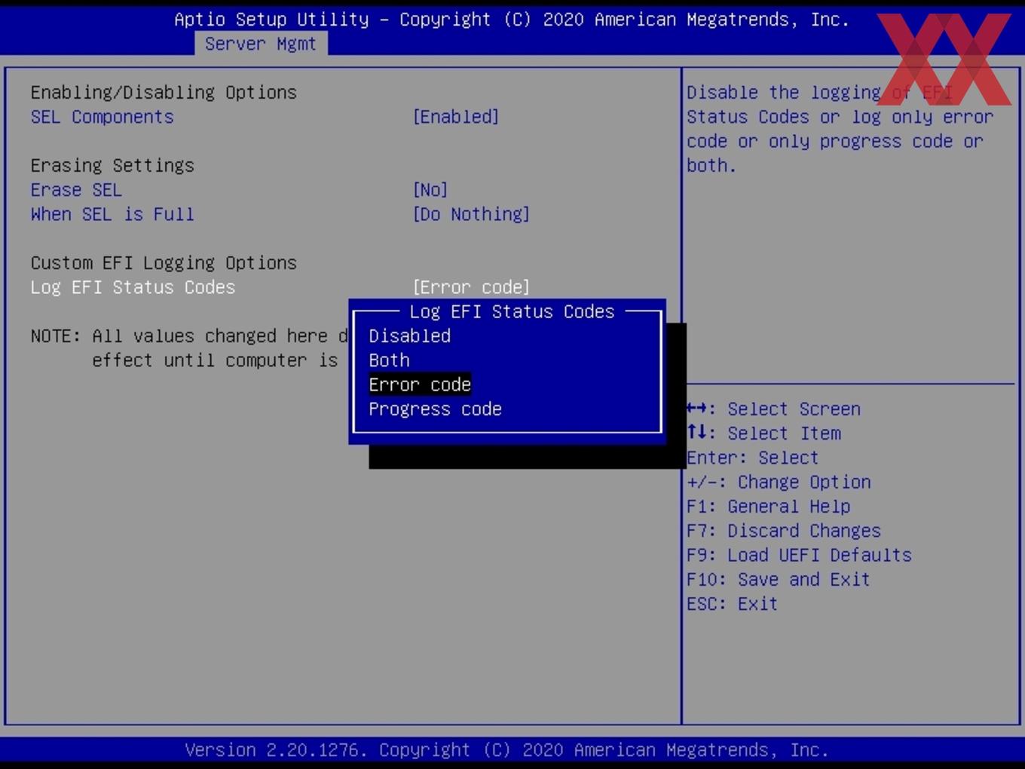The height and width of the screenshot is (769, 1025).
Task: Change the Do Nothing value
Action: point(471,214)
